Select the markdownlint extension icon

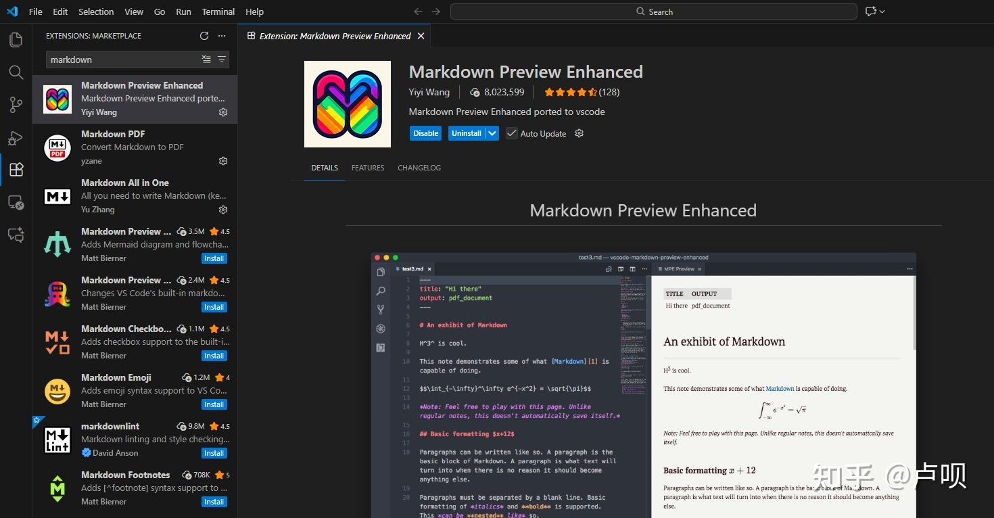[57, 440]
